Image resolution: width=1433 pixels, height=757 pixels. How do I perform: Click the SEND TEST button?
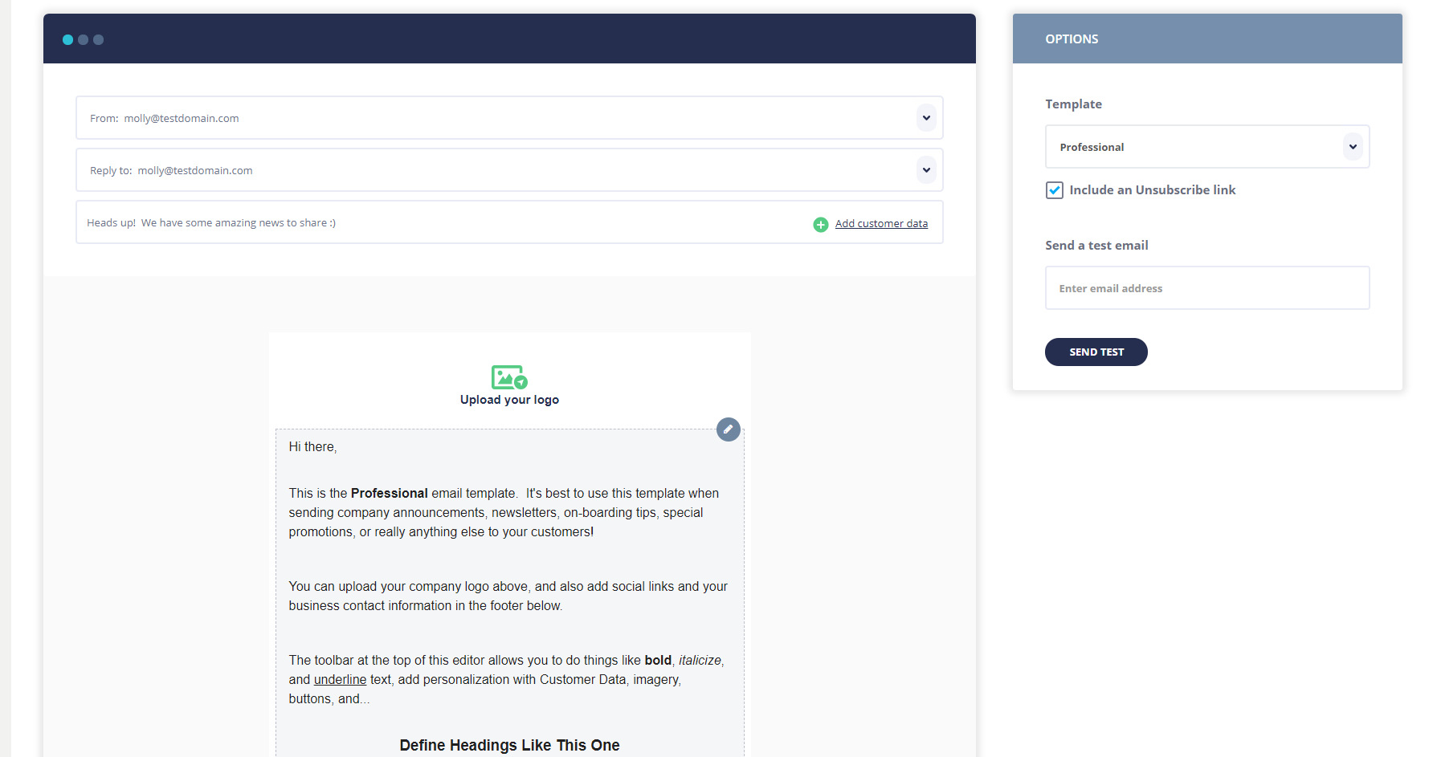pyautogui.click(x=1096, y=352)
